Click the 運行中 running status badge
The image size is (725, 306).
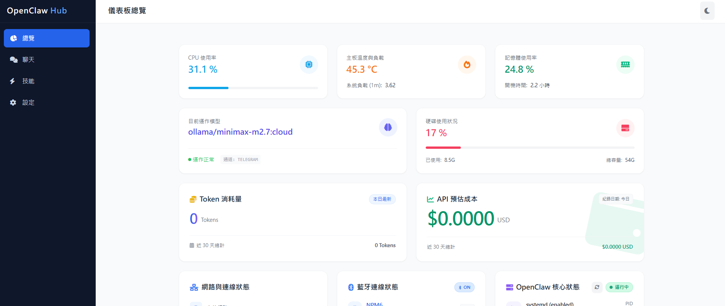(619, 287)
